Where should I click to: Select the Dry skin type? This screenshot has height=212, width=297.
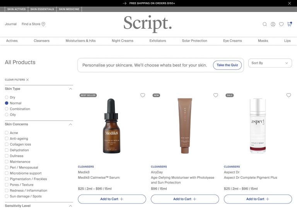(7, 97)
